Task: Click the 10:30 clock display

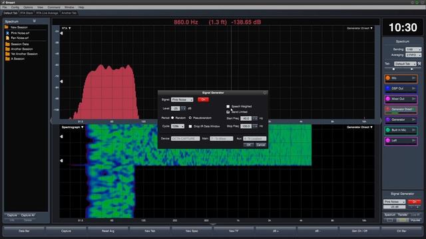Action: click(x=403, y=27)
